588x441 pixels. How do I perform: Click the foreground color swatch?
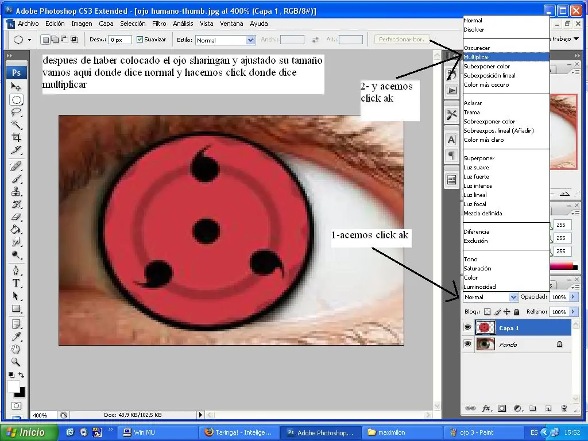[13, 386]
